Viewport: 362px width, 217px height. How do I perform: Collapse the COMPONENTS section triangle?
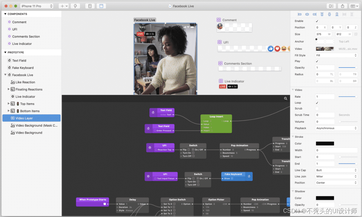pyautogui.click(x=5, y=14)
